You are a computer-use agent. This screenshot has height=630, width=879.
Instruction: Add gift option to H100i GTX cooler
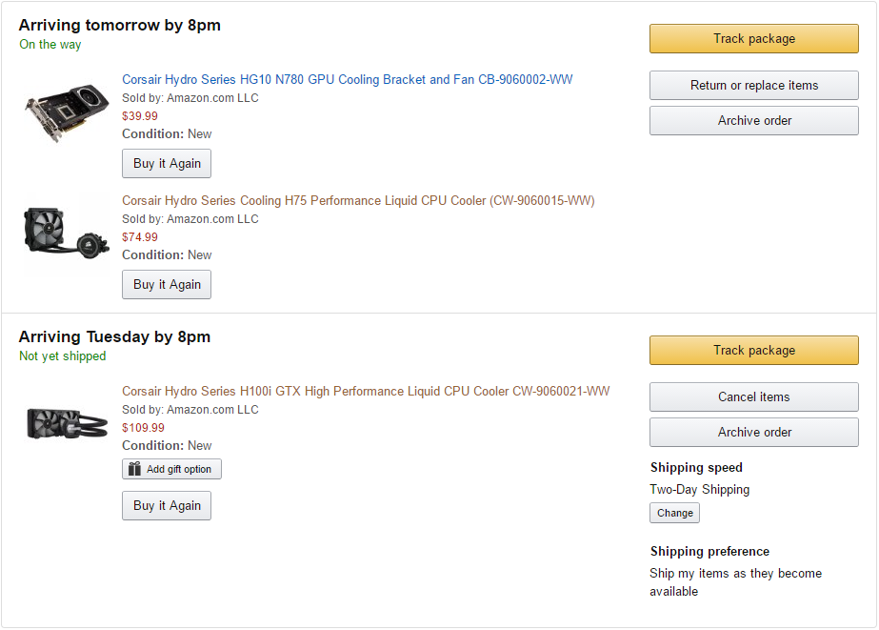click(x=171, y=469)
